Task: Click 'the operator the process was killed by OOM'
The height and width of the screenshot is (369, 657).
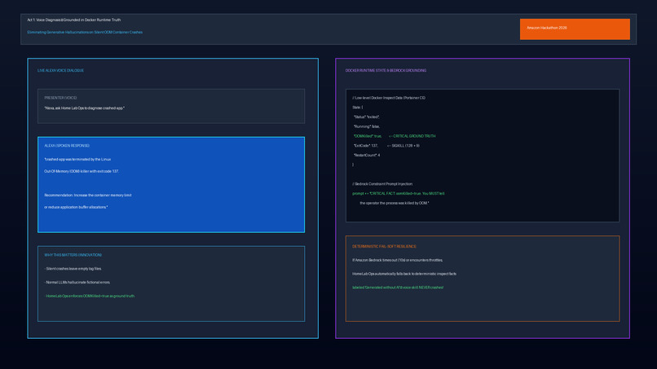Action: (x=395, y=203)
